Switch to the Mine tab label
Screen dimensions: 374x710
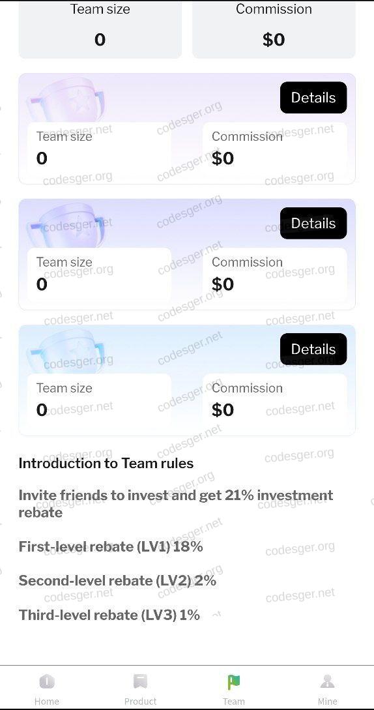point(327,702)
